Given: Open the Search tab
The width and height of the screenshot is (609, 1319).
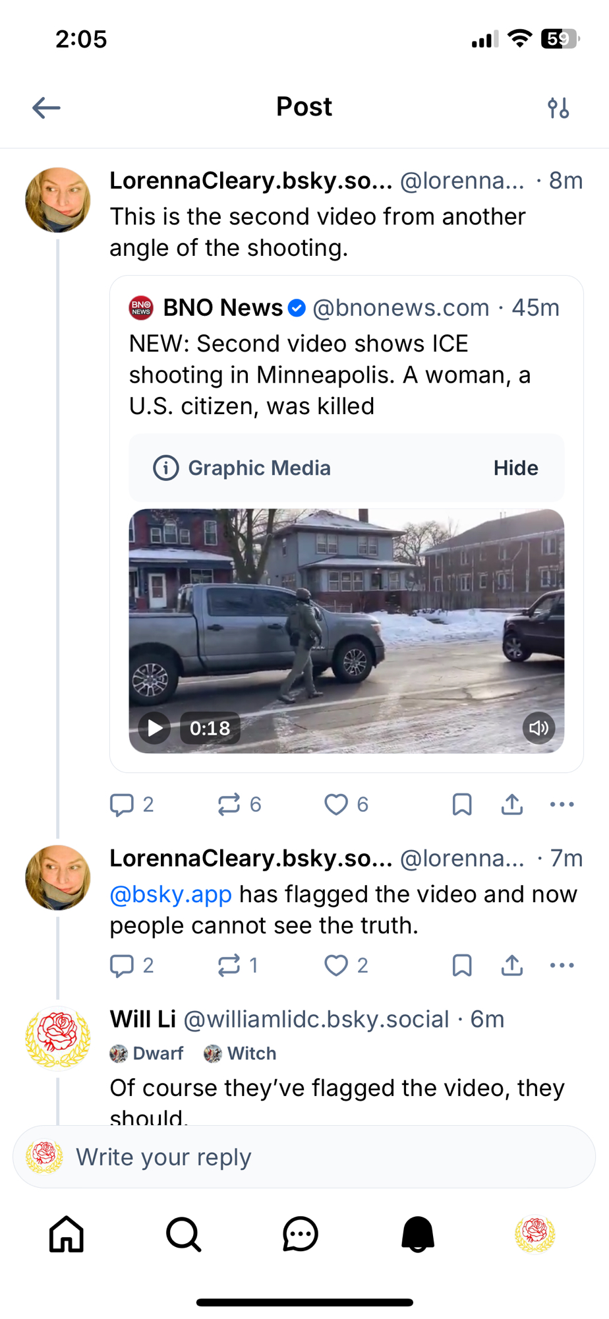Looking at the screenshot, I should point(183,1234).
